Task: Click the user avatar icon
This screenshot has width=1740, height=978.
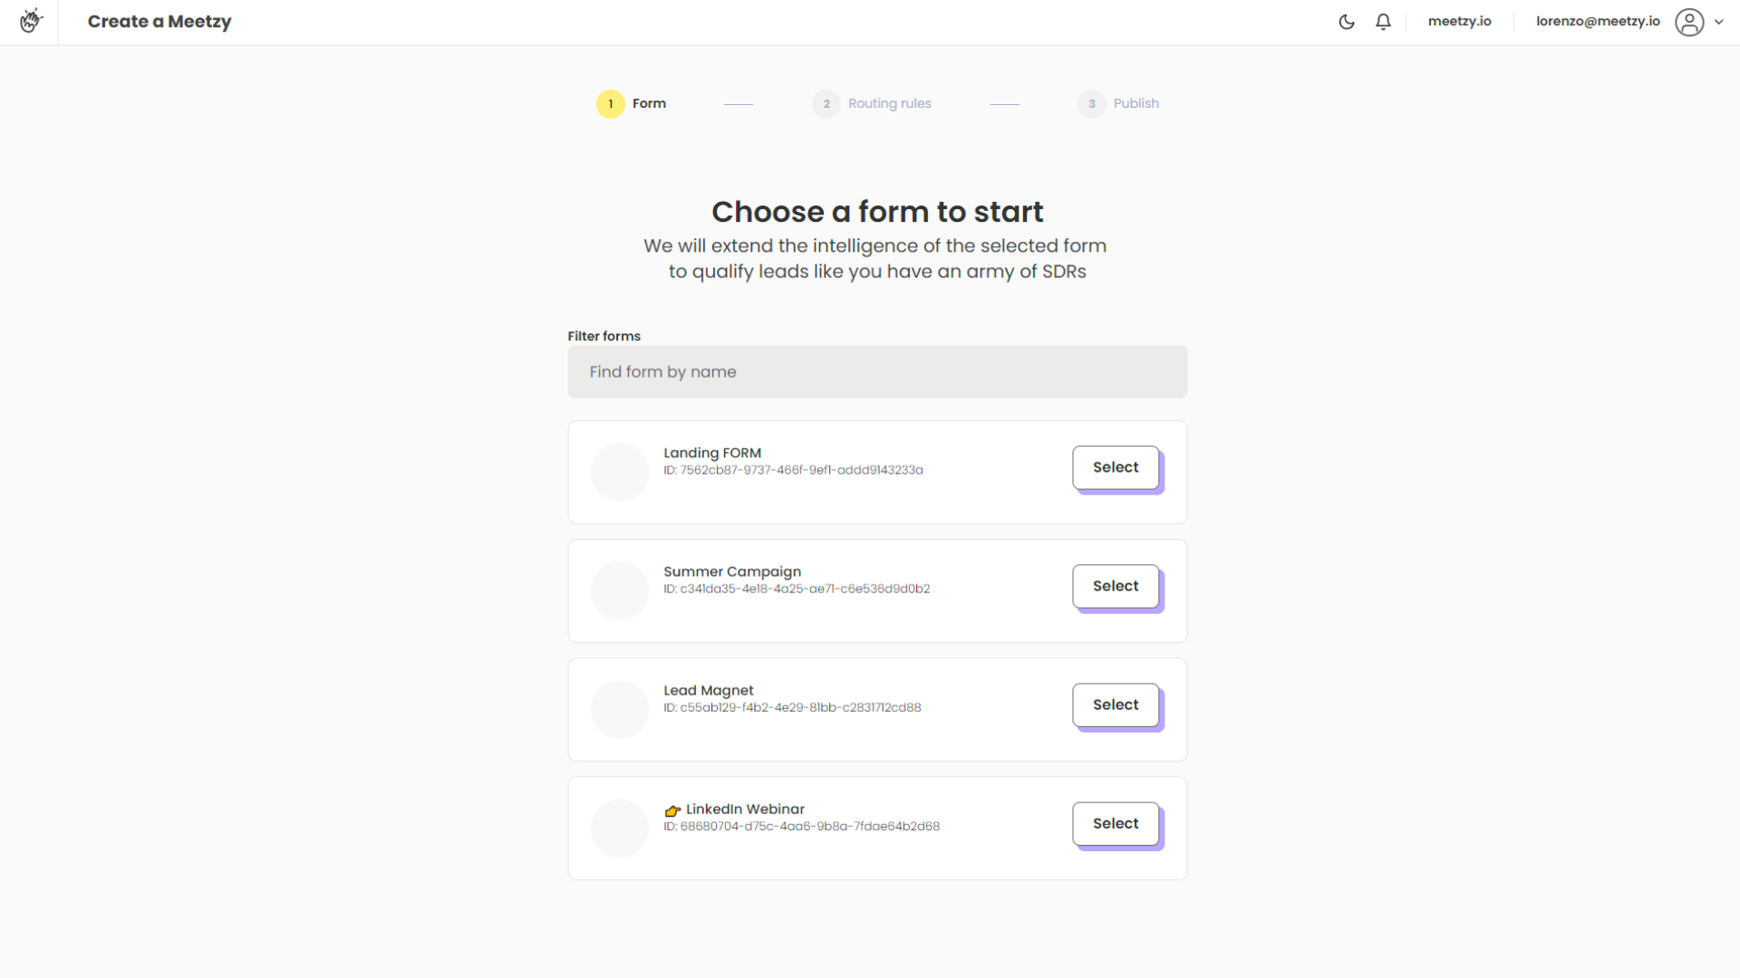Action: point(1689,22)
